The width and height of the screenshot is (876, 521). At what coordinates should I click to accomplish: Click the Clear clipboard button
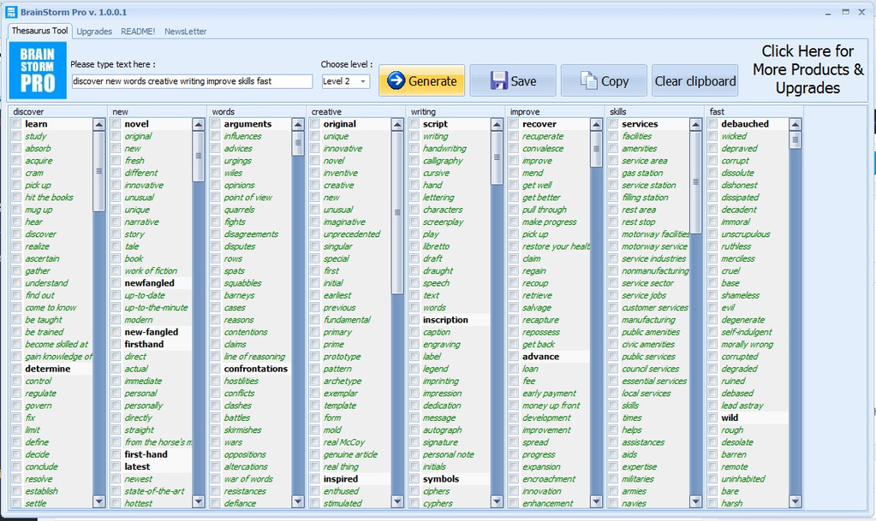[694, 81]
